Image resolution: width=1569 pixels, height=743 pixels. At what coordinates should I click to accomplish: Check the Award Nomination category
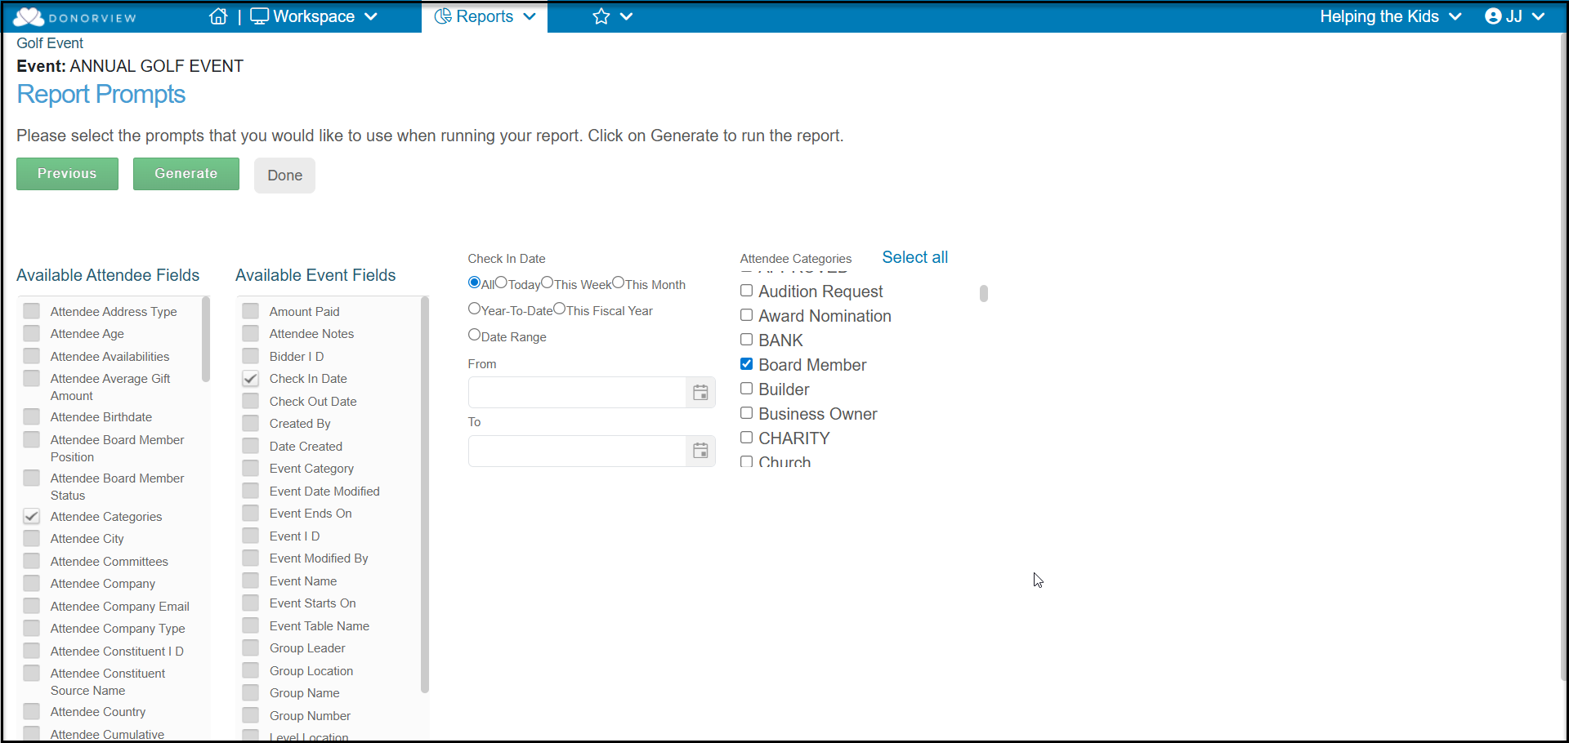[x=746, y=315]
